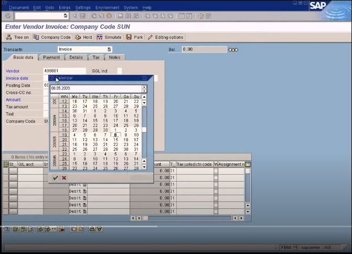Viewport: 352px width, 254px height.
Task: Click the green Enter checkmark icon
Action: pyautogui.click(x=8, y=16)
